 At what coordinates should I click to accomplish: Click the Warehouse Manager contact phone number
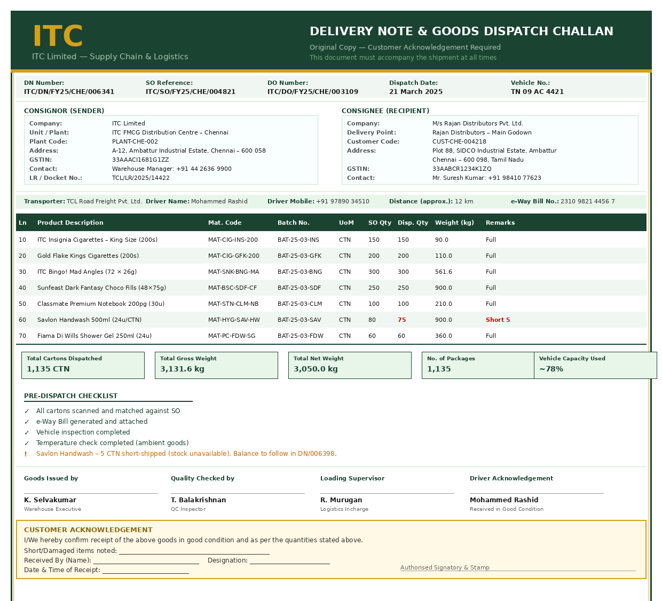[204, 169]
